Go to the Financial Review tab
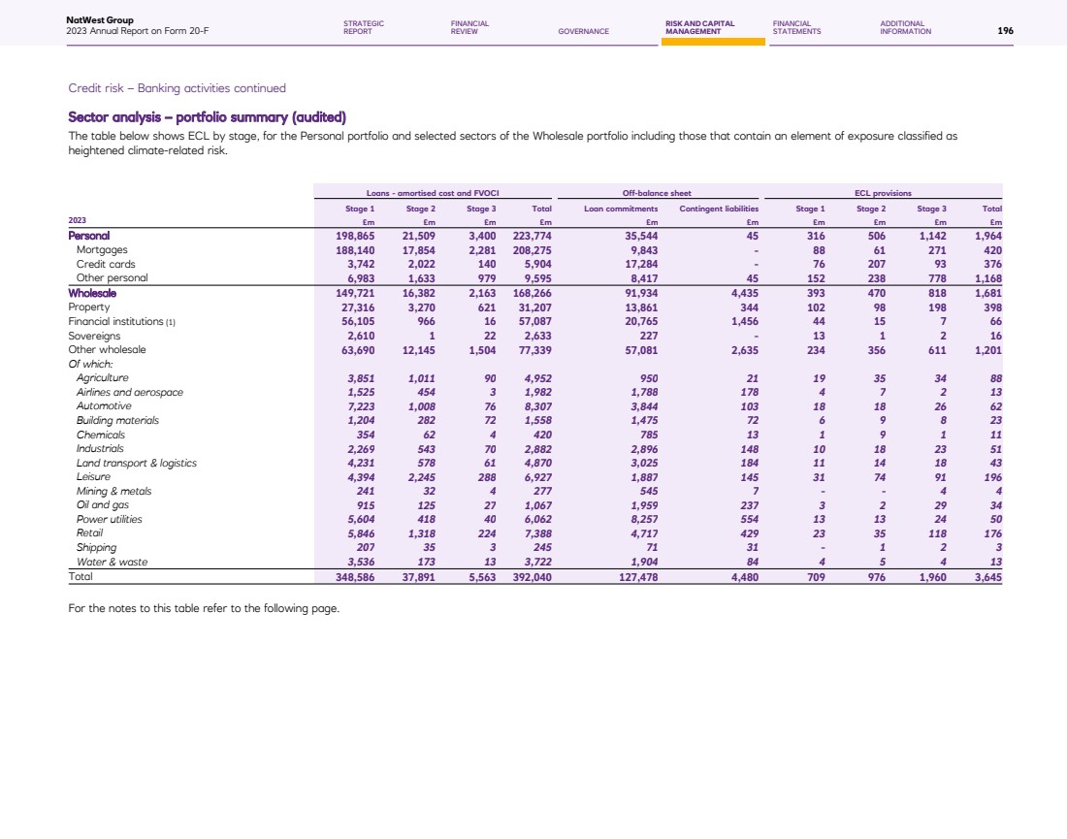The width and height of the screenshot is (1067, 839). pos(469,27)
